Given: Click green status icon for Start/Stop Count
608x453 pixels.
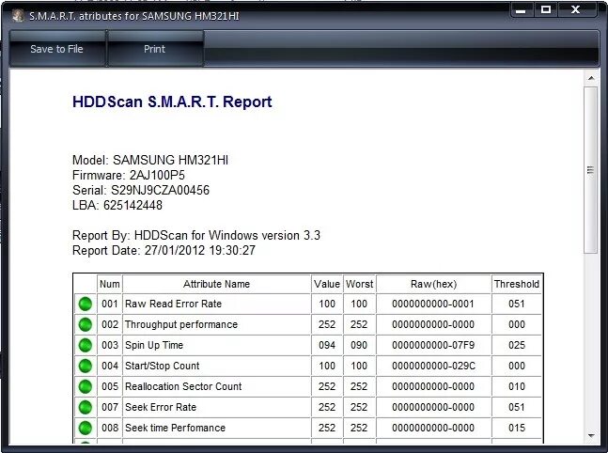Looking at the screenshot, I should click(86, 366).
